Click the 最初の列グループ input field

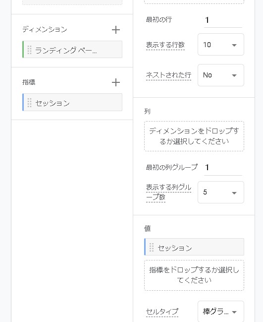[x=223, y=168]
